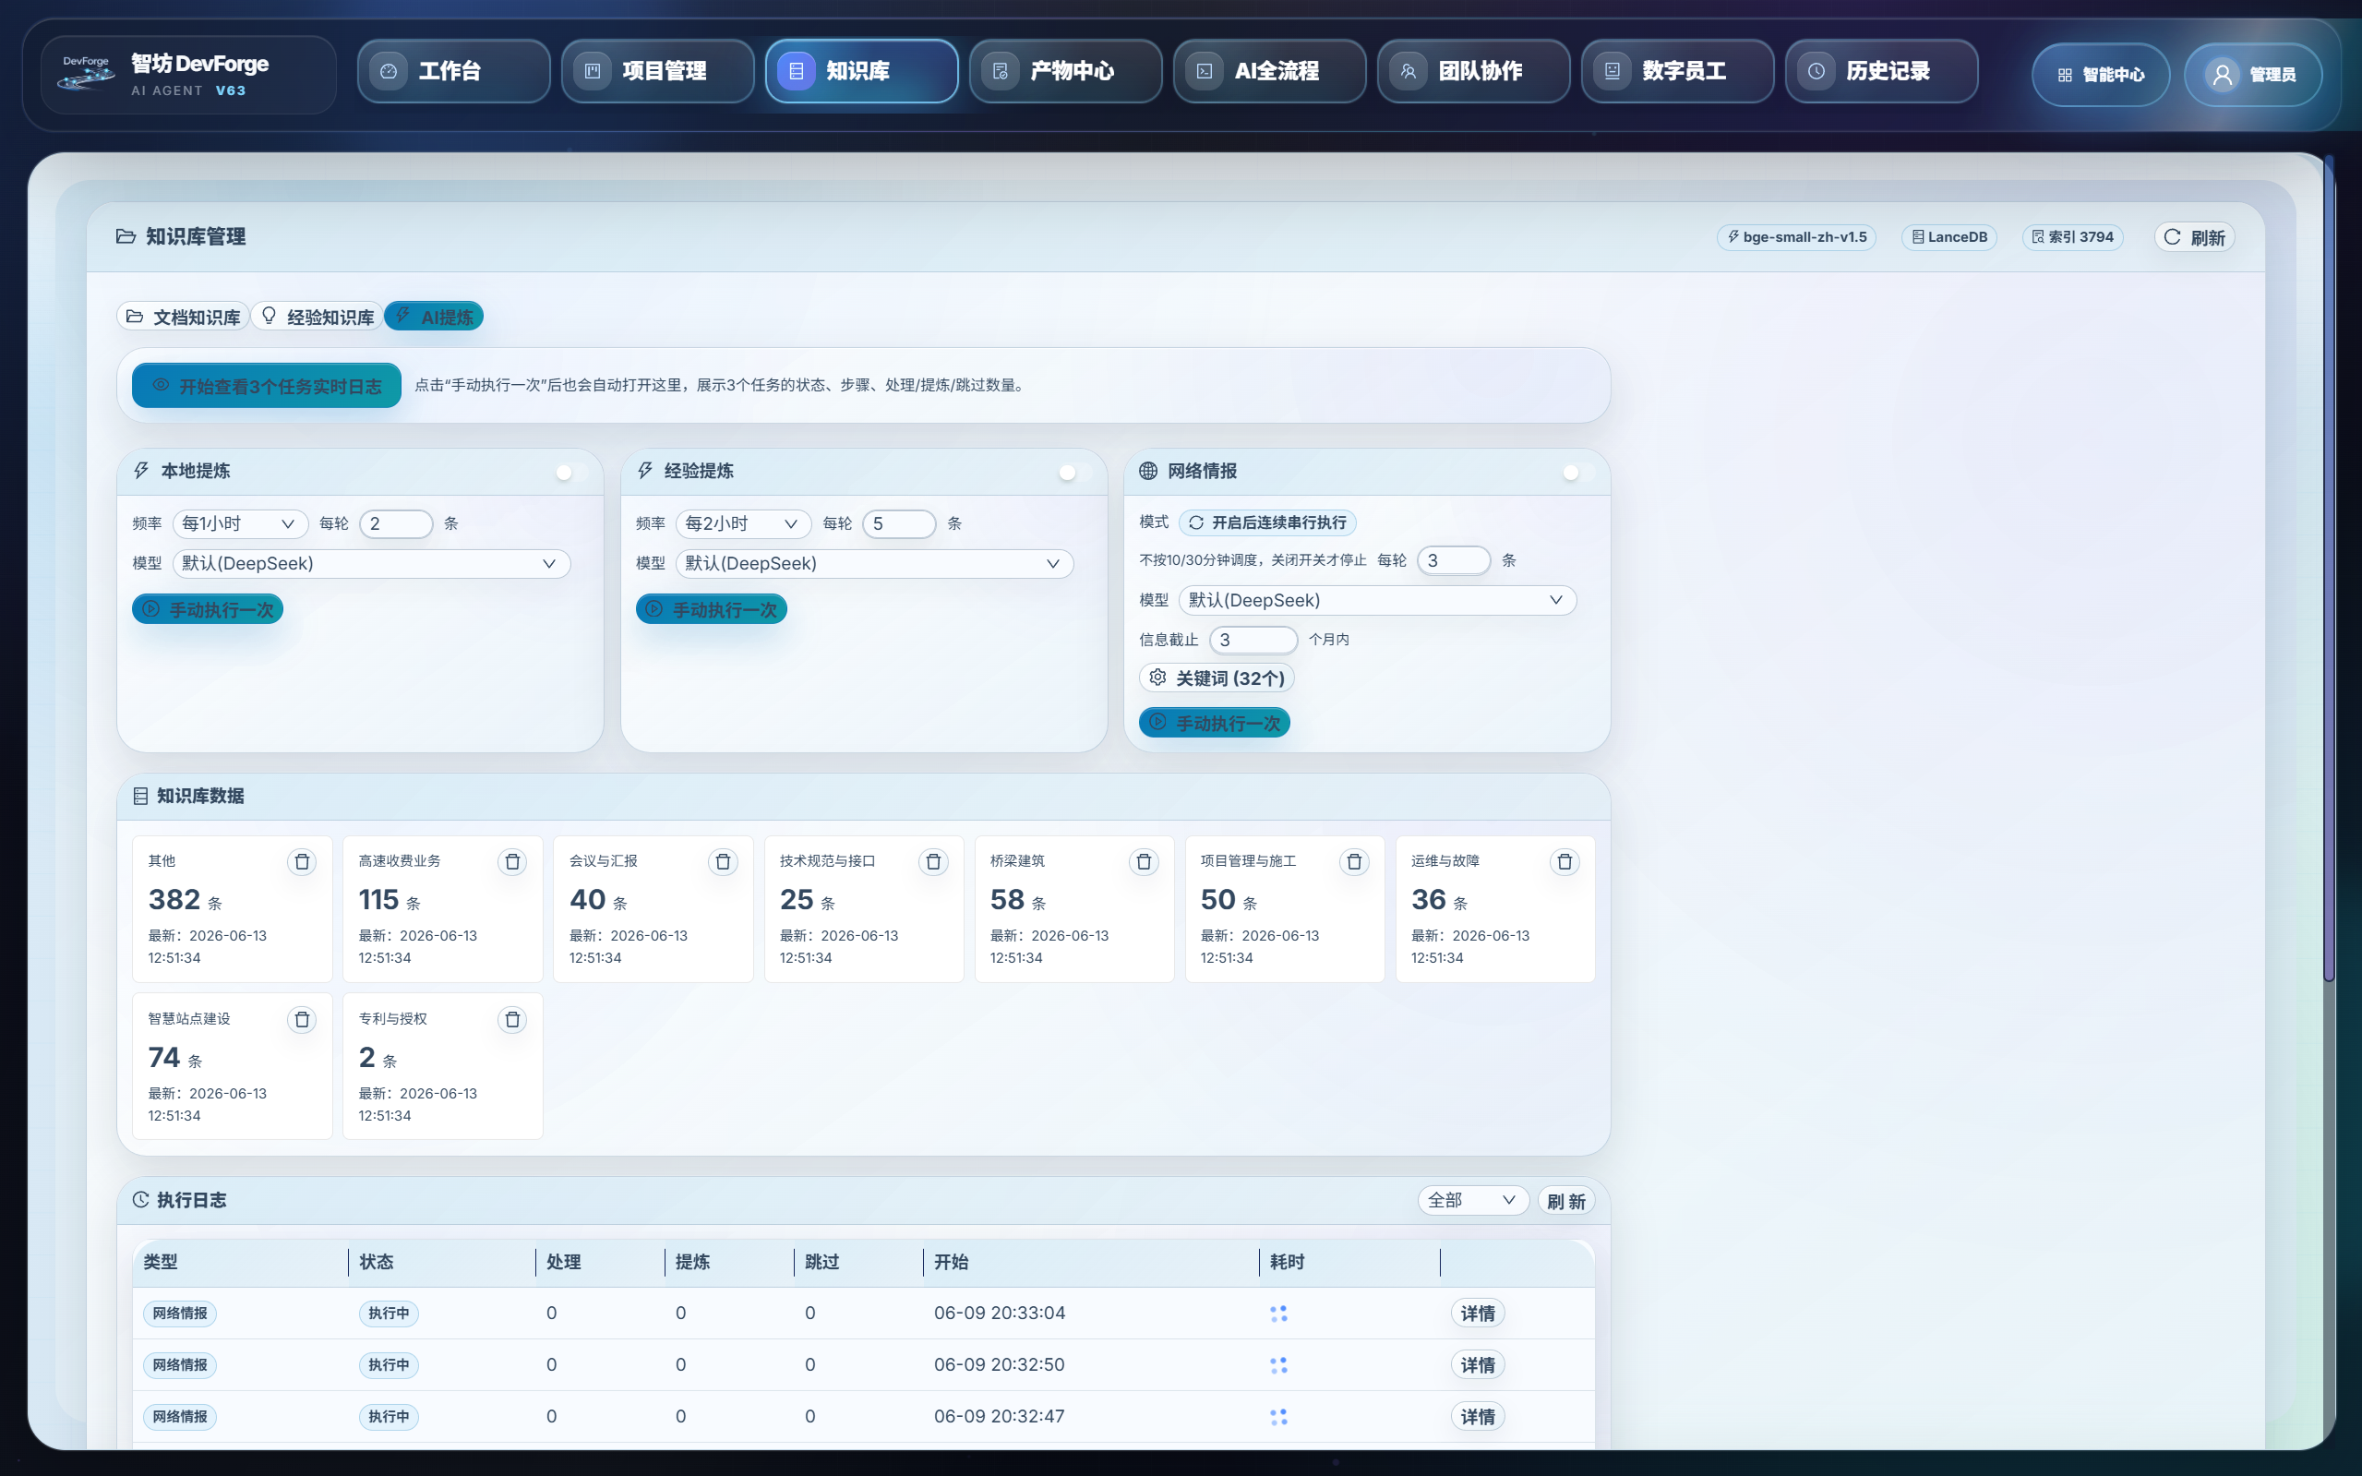Open the 每1小时 frequency dropdown
The height and width of the screenshot is (1476, 2362).
pyautogui.click(x=240, y=523)
